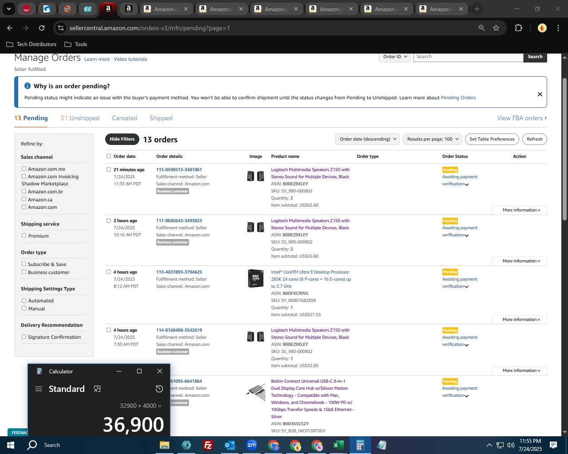Open the notification center icon
Screen dimensions: 568x454
pos(553,445)
